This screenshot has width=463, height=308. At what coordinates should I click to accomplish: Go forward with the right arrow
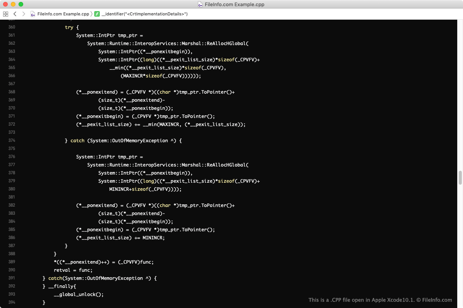(x=24, y=14)
